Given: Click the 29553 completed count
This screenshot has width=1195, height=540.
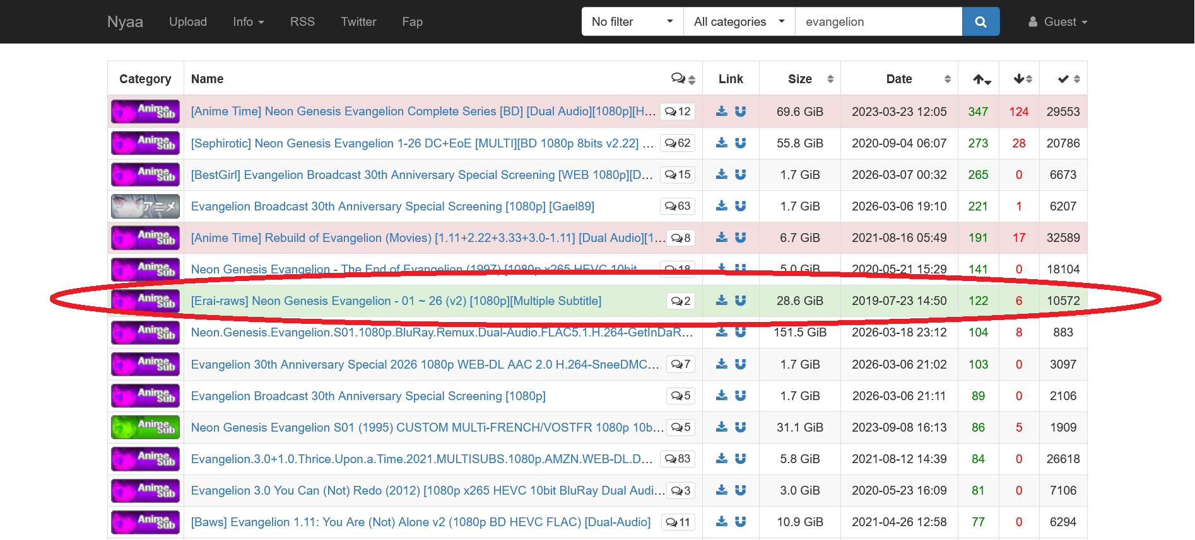Looking at the screenshot, I should (x=1063, y=112).
